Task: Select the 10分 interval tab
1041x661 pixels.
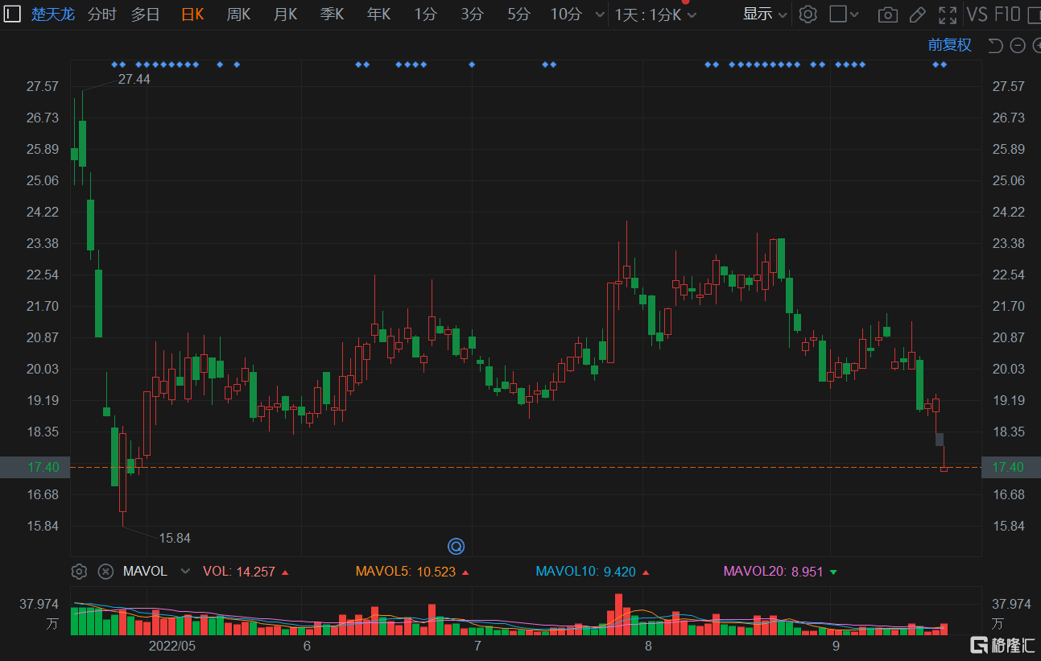Action: [x=566, y=14]
